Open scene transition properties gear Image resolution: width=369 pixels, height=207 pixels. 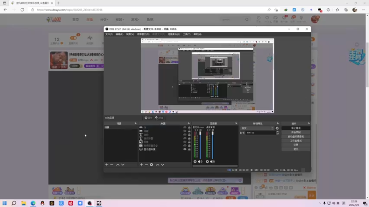point(277,128)
